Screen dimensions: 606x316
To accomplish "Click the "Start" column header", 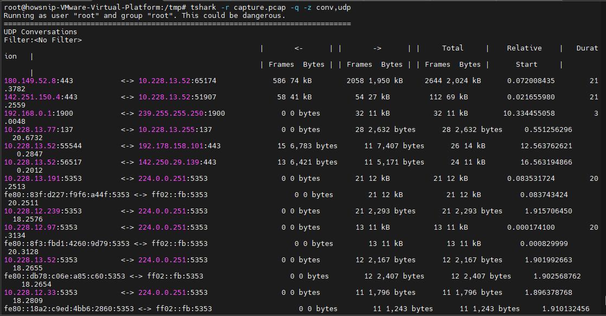I will (526, 64).
